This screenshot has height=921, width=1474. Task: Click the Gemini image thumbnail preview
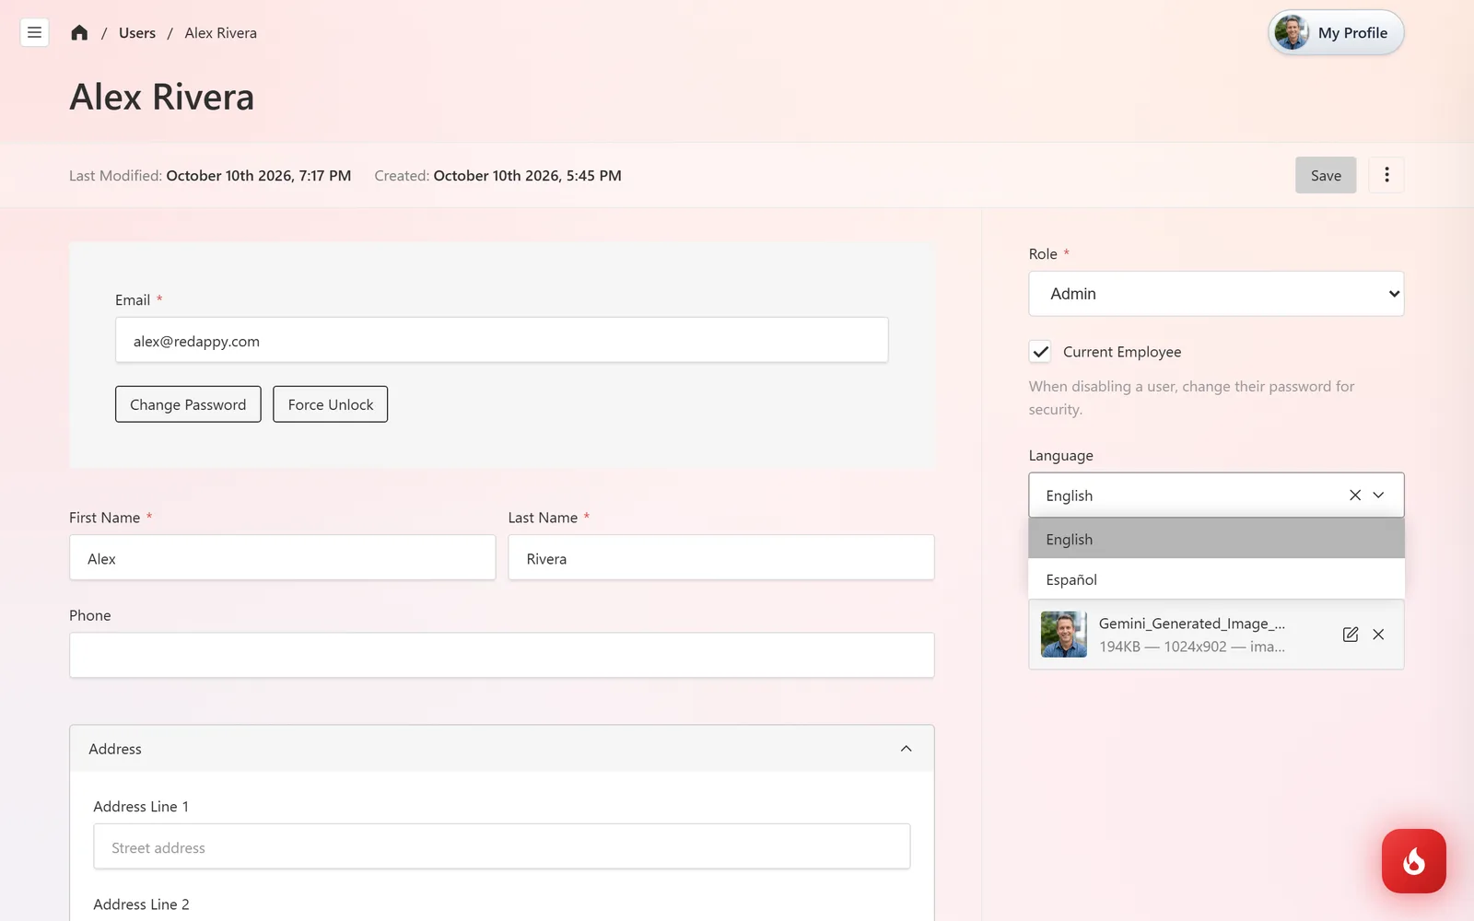(1064, 635)
